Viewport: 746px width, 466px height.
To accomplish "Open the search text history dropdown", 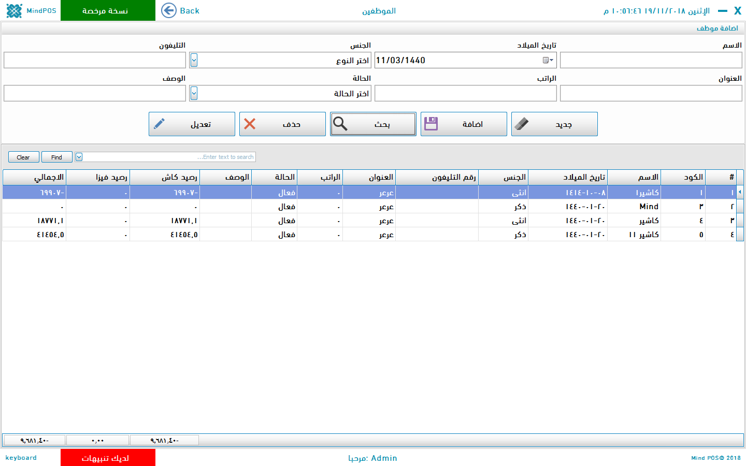I will point(79,157).
